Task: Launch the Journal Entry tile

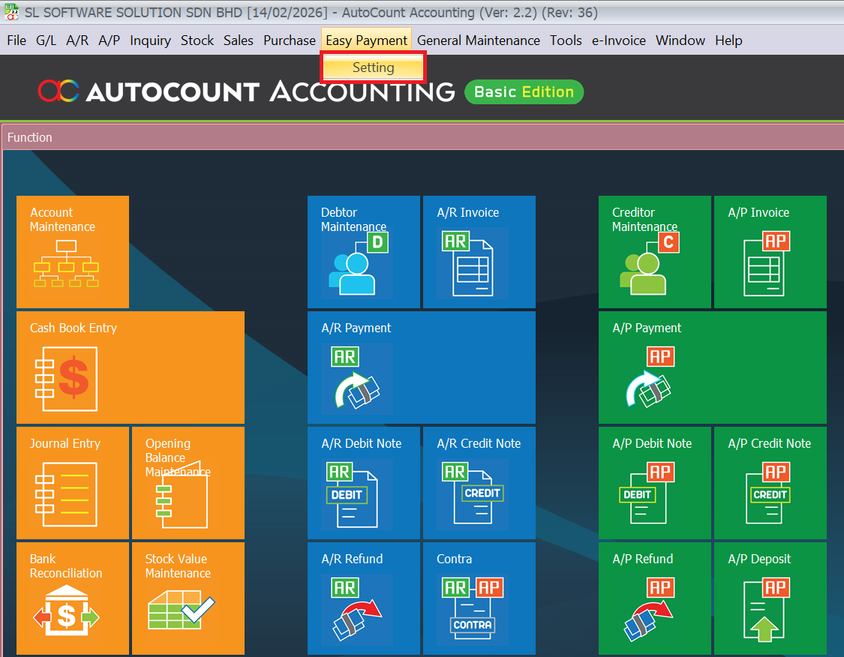Action: 73,483
